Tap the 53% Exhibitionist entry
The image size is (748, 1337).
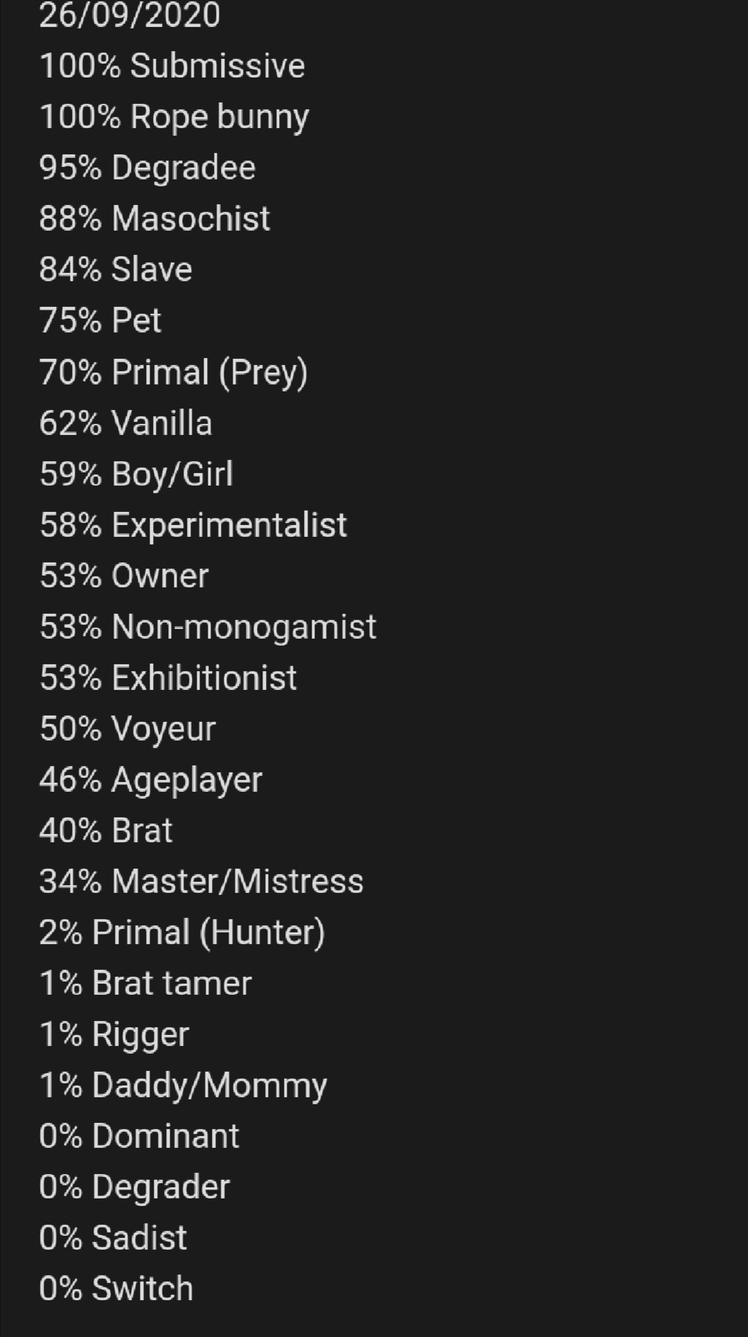pyautogui.click(x=168, y=678)
